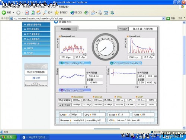The height and width of the screenshot is (140, 186).
Task: Click the RAM 256 info field
Action: coord(143,115)
